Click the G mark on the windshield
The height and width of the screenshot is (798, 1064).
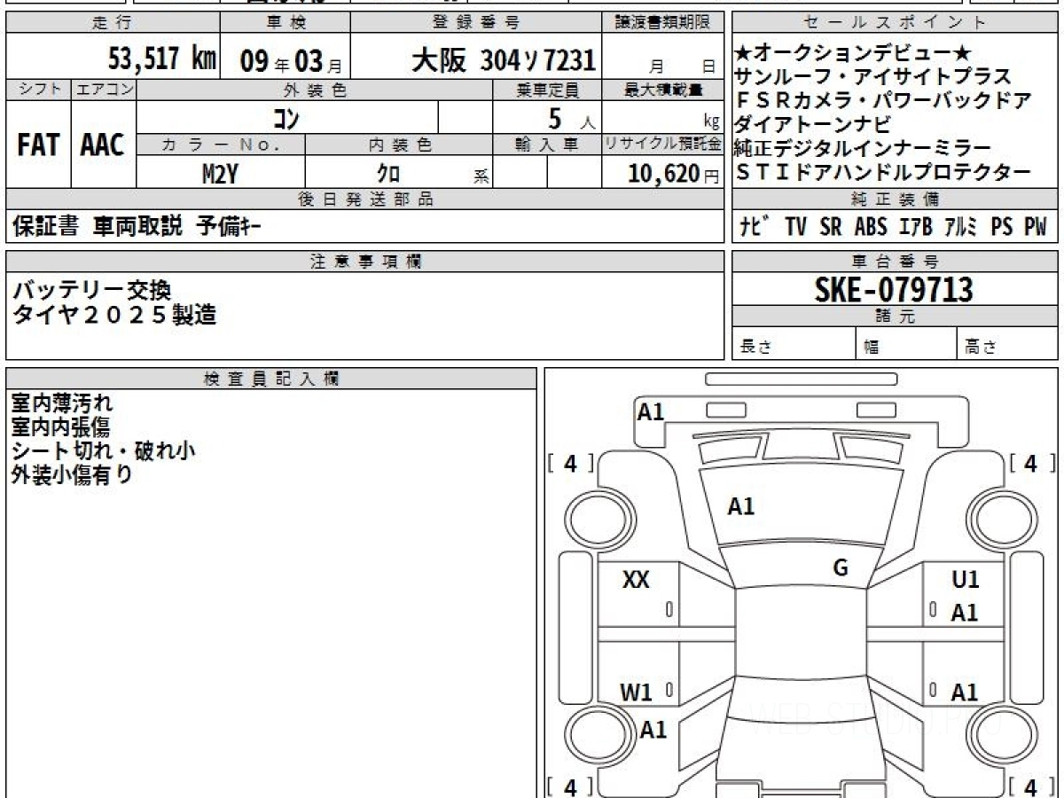pos(841,568)
